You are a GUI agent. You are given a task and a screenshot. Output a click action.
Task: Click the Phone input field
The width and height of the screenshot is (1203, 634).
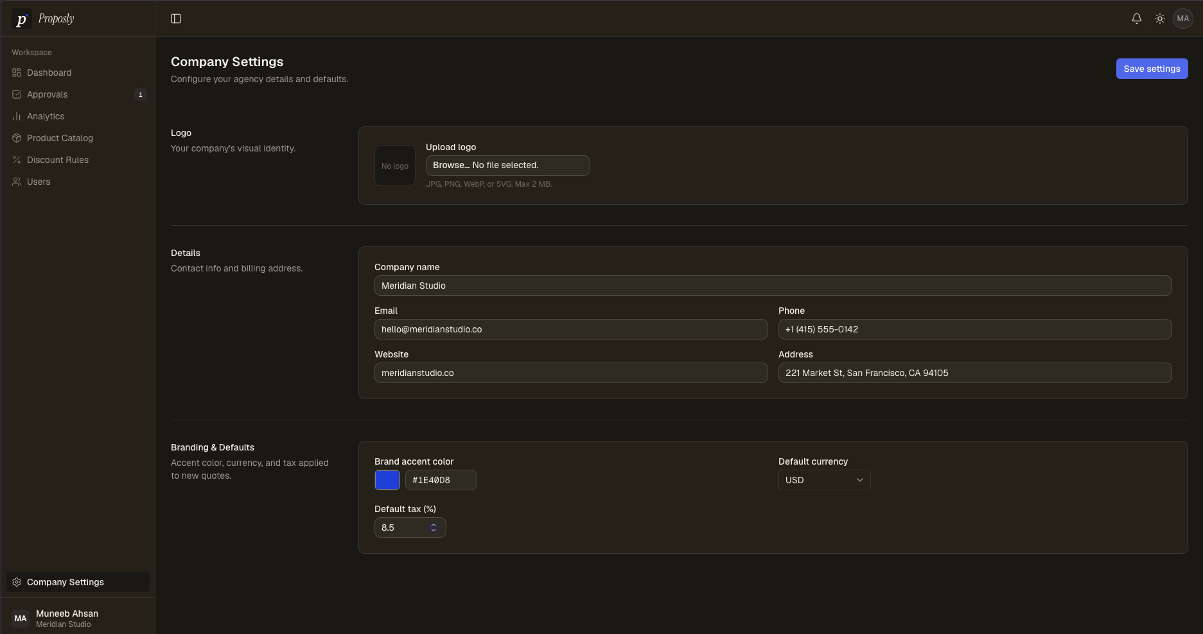975,329
